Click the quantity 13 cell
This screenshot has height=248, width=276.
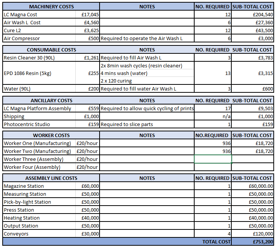[x=213, y=73]
